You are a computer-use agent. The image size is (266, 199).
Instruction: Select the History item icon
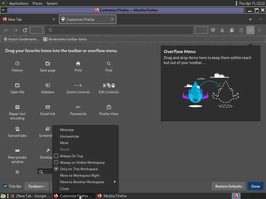[17, 64]
